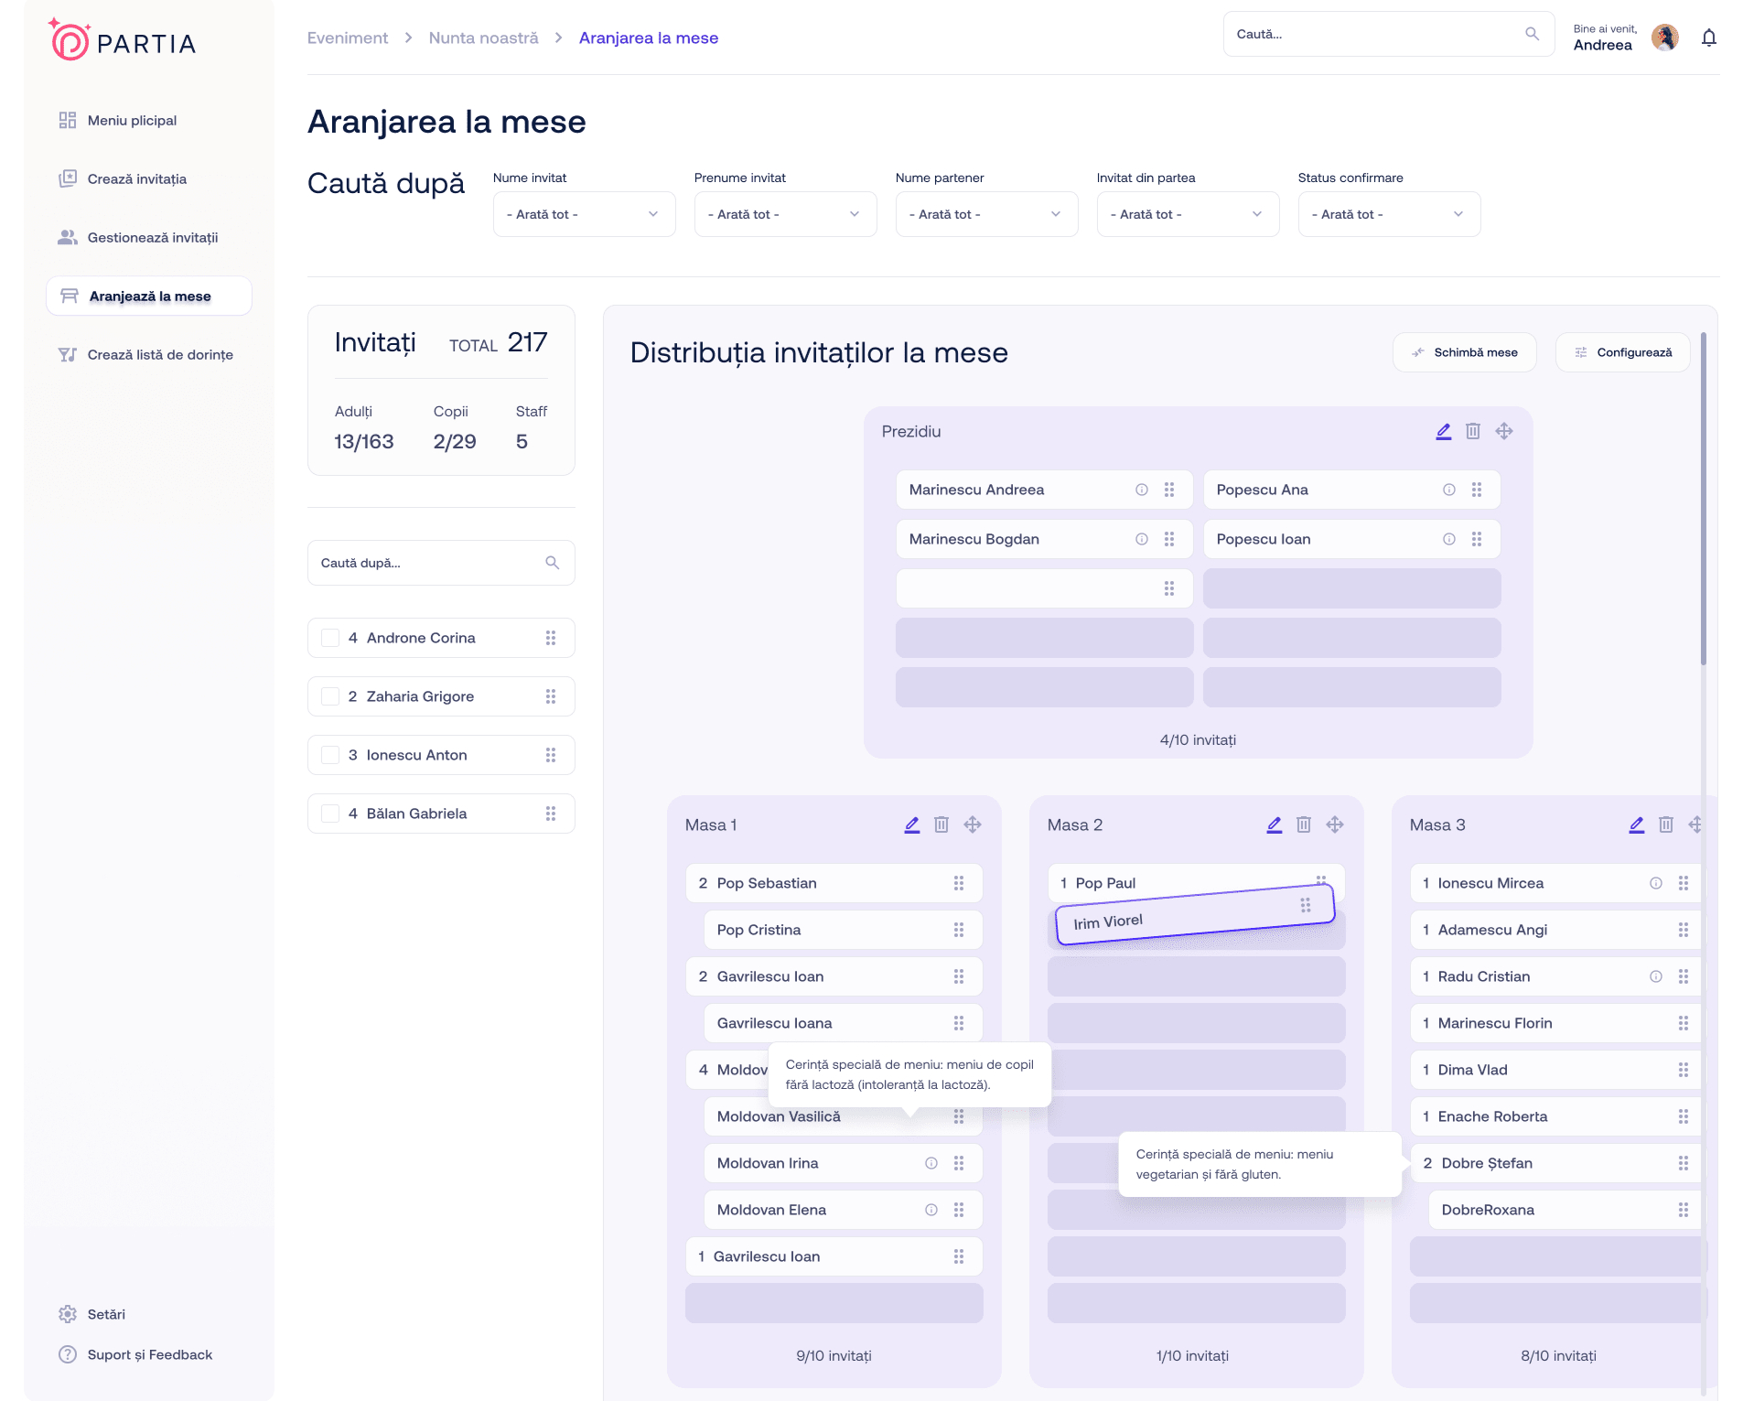Image resolution: width=1754 pixels, height=1401 pixels.
Task: Edit the Masa 1 table
Action: 912,824
